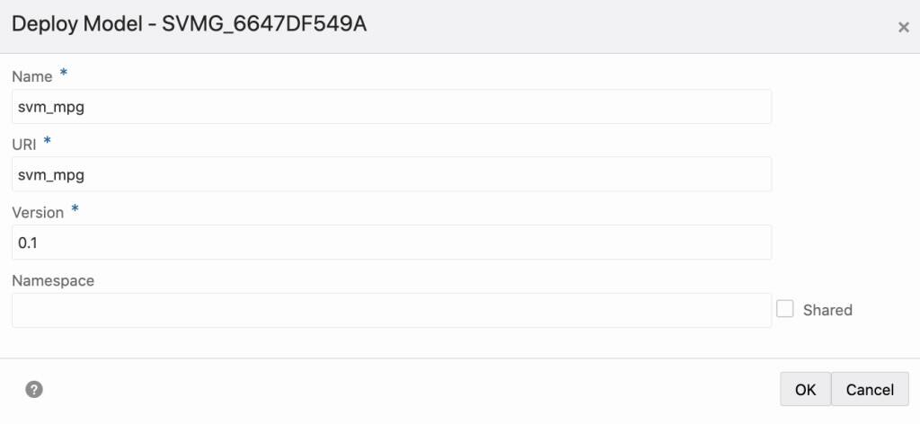Click inside the empty Namespace field
The width and height of the screenshot is (920, 424).
click(x=392, y=310)
